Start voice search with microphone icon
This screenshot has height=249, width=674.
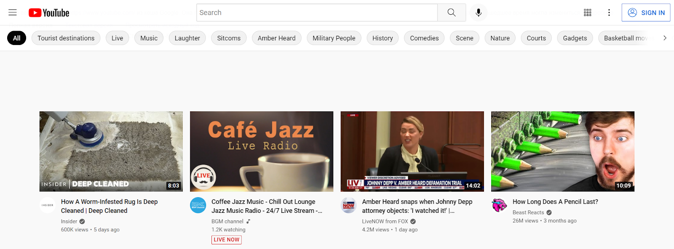coord(479,13)
